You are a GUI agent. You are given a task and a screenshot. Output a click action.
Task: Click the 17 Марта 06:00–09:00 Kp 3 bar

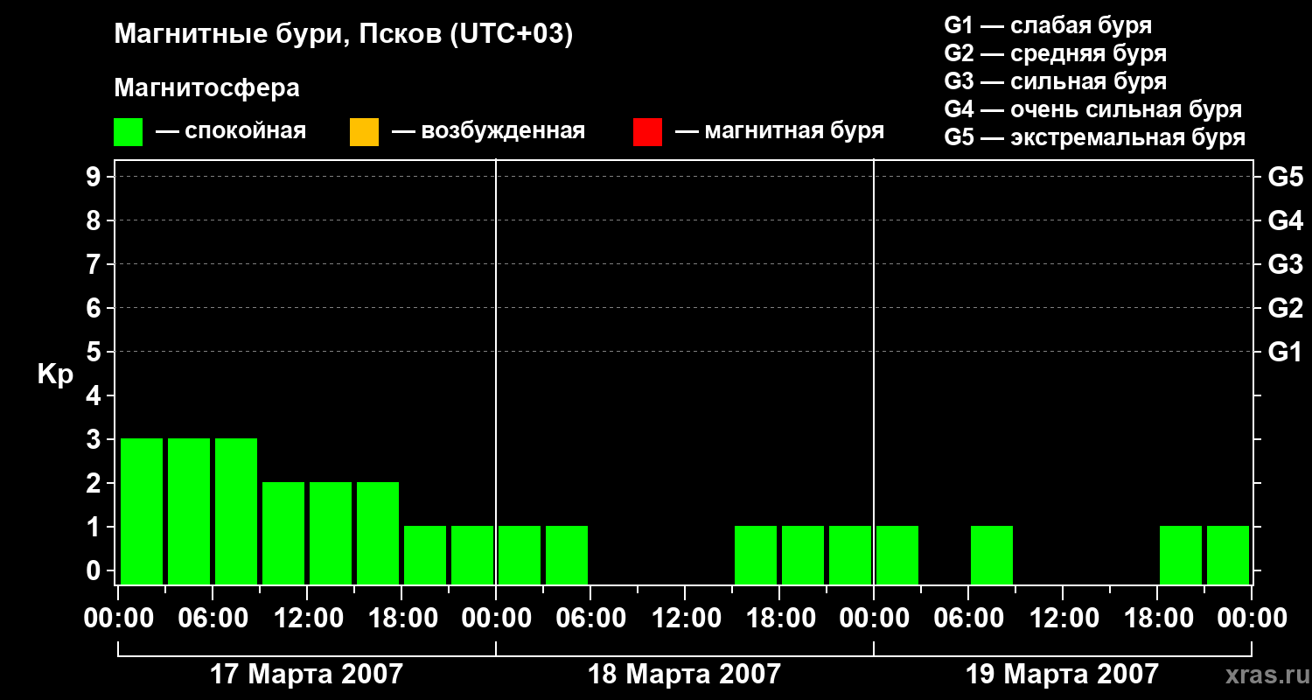(x=236, y=511)
